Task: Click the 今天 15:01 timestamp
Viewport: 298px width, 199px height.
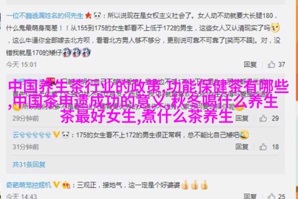Action: 21,65
